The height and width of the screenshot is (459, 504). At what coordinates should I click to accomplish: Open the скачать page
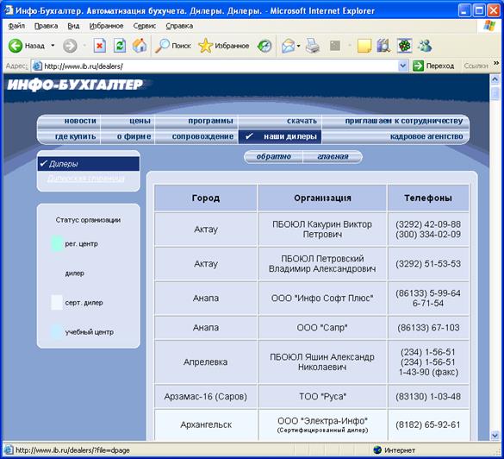302,121
